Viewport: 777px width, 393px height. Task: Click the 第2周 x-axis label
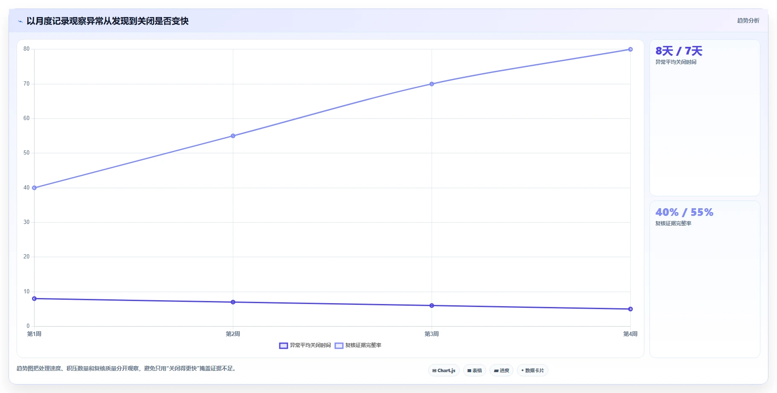pos(233,334)
